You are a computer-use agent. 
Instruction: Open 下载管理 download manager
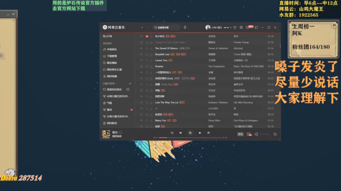110,56
